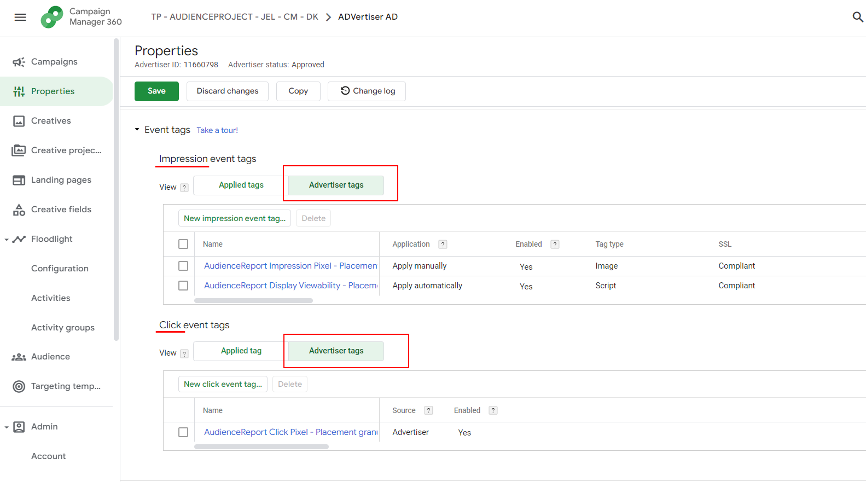
Task: Open AudienceReport Display Viewability tag link
Action: (290, 286)
